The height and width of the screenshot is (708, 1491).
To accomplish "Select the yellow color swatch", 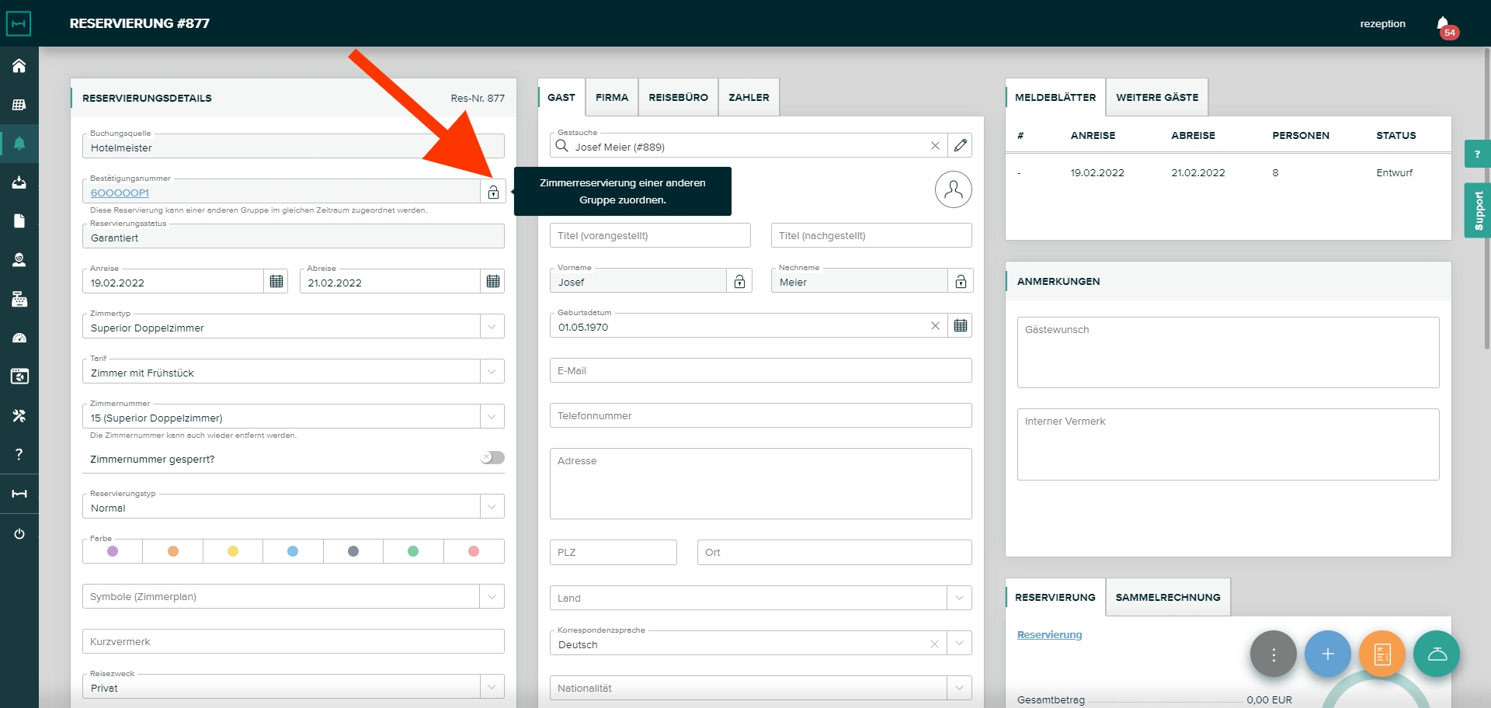I will pos(233,551).
